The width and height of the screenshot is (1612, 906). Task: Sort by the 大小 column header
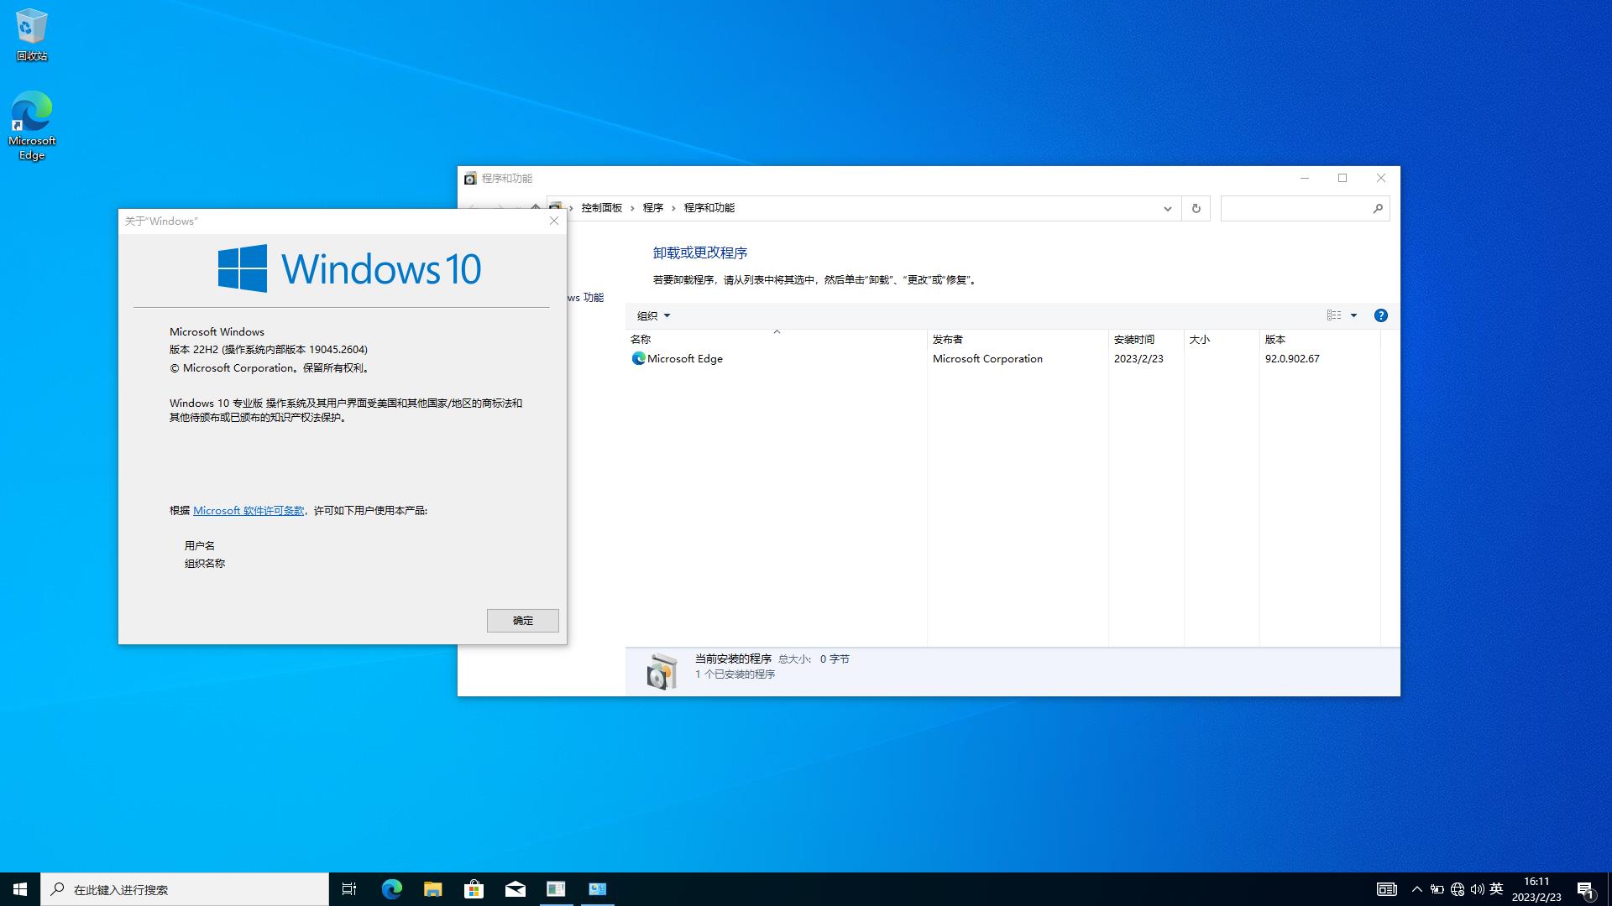(1222, 339)
